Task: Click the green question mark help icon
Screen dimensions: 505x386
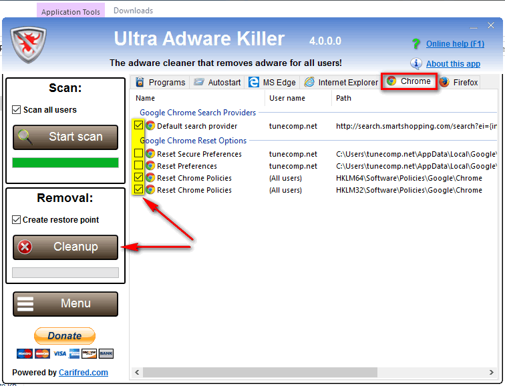Action: click(415, 43)
